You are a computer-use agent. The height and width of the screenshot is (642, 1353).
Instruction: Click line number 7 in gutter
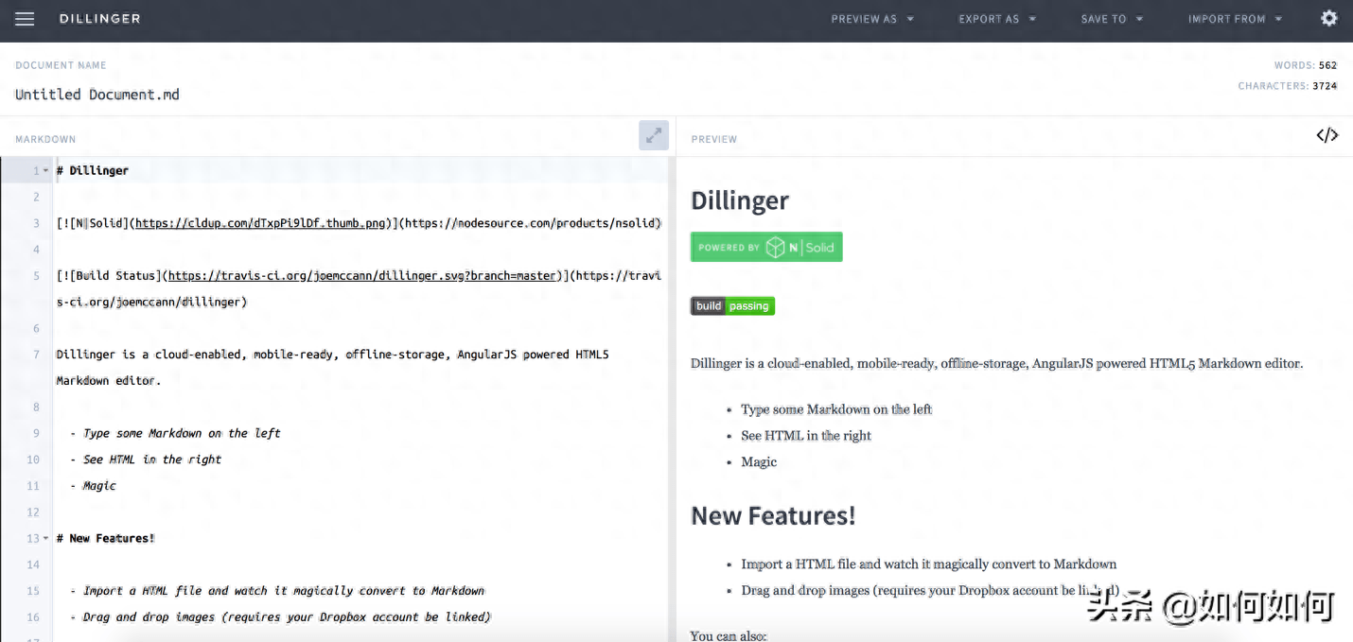[36, 355]
